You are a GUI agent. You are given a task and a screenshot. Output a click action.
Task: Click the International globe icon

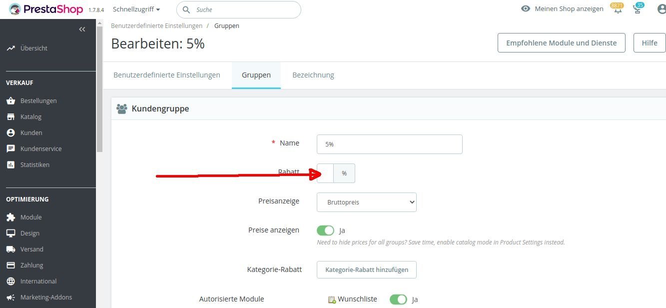click(11, 281)
